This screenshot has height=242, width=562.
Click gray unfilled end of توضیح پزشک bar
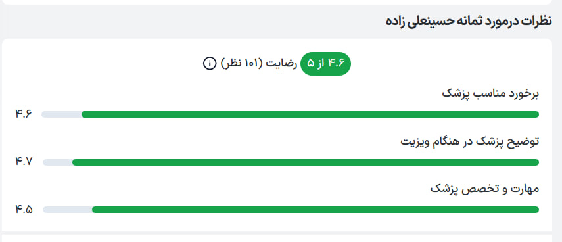(x=58, y=162)
